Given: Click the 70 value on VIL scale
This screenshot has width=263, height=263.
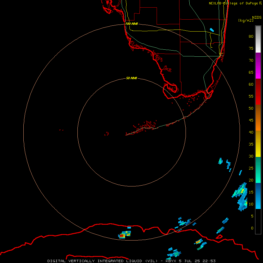Looking at the screenshot, I should pyautogui.click(x=251, y=60).
